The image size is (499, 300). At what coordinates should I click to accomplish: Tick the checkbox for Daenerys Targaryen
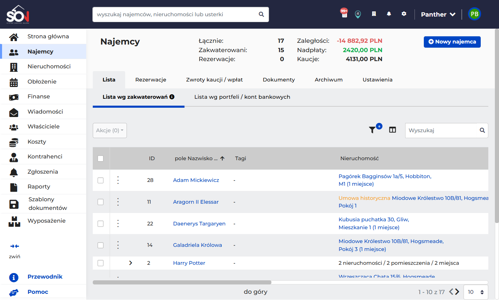[x=101, y=224]
